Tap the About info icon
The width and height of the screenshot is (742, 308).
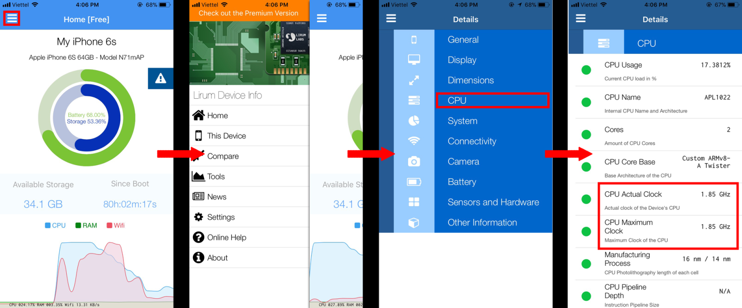click(198, 258)
